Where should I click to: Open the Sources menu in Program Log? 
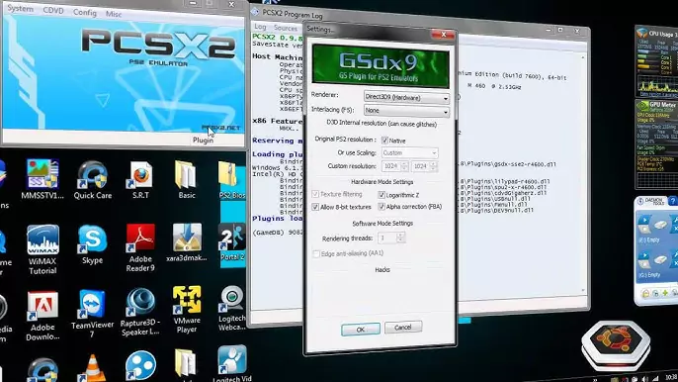click(286, 28)
